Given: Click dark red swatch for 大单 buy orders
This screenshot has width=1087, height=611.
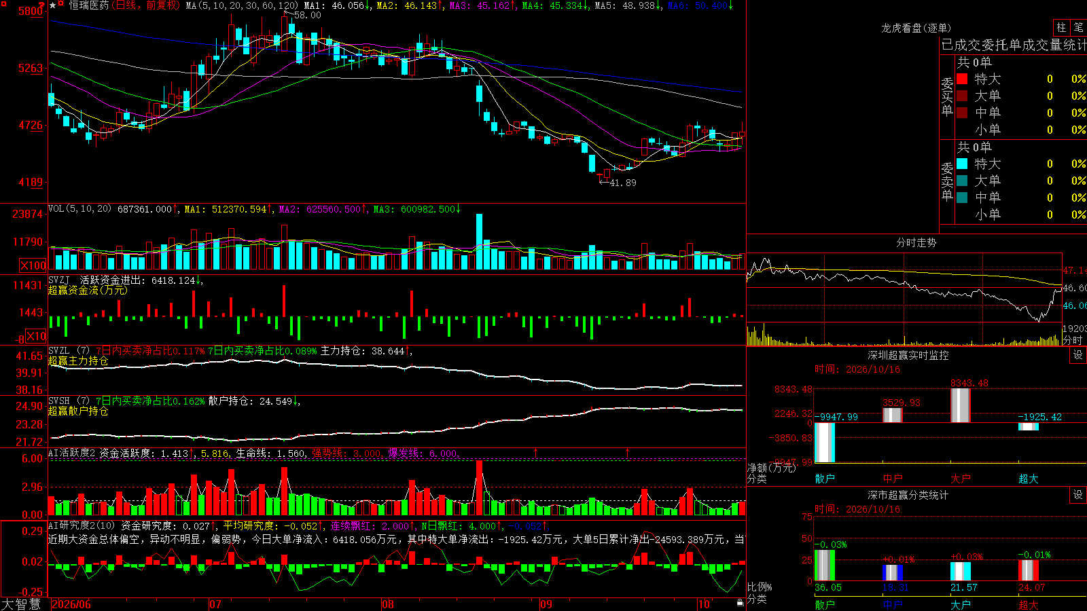Looking at the screenshot, I should [962, 96].
